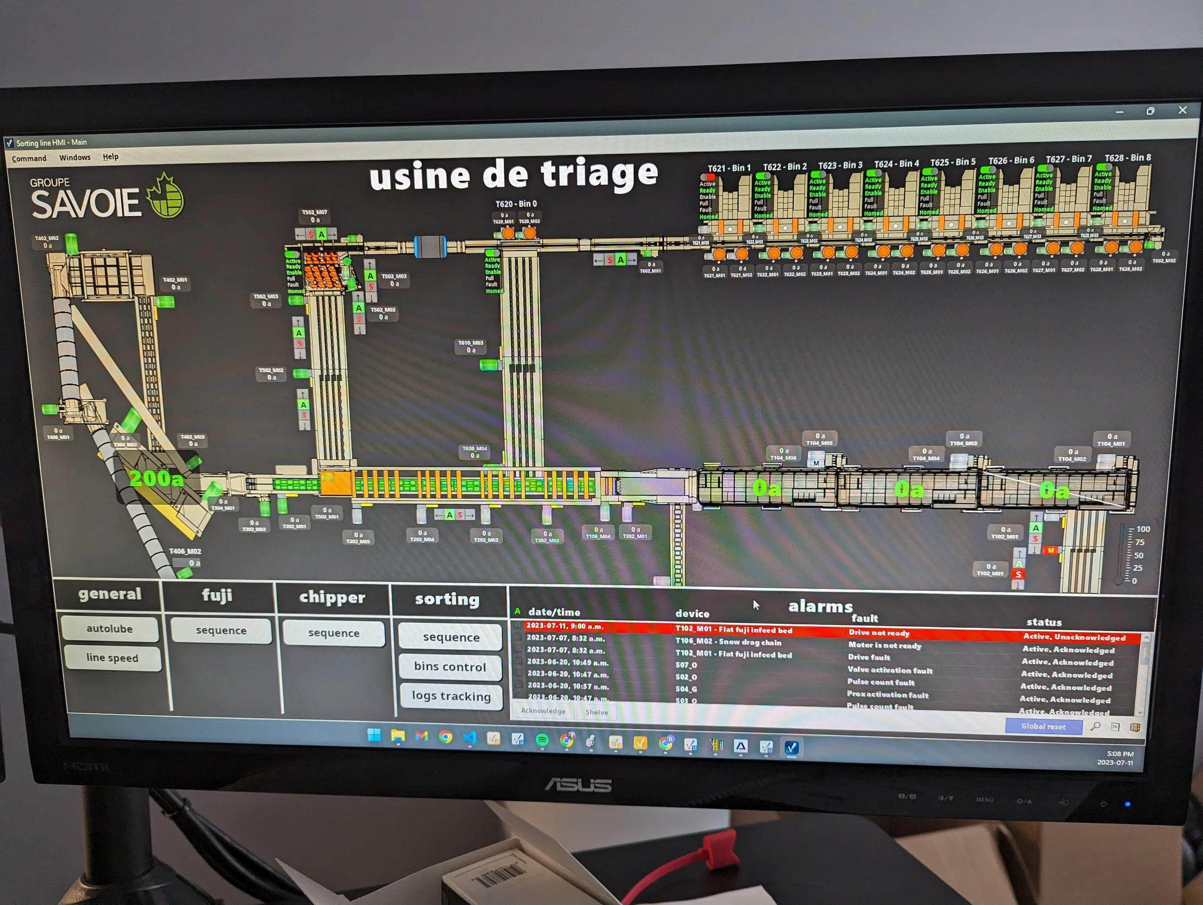
Task: Click the red S stop button near T102_M01
Action: [x=1018, y=574]
